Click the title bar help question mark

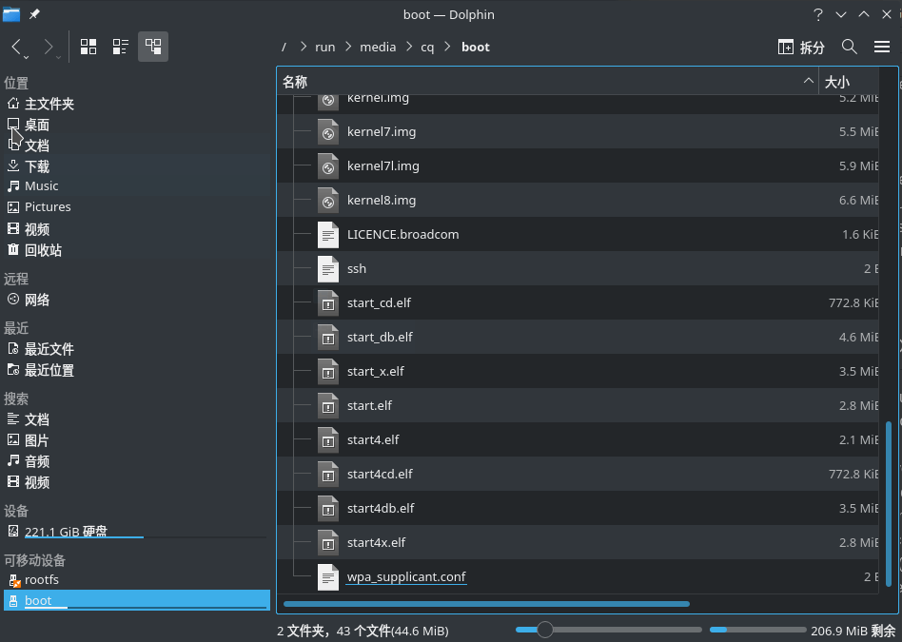(817, 14)
